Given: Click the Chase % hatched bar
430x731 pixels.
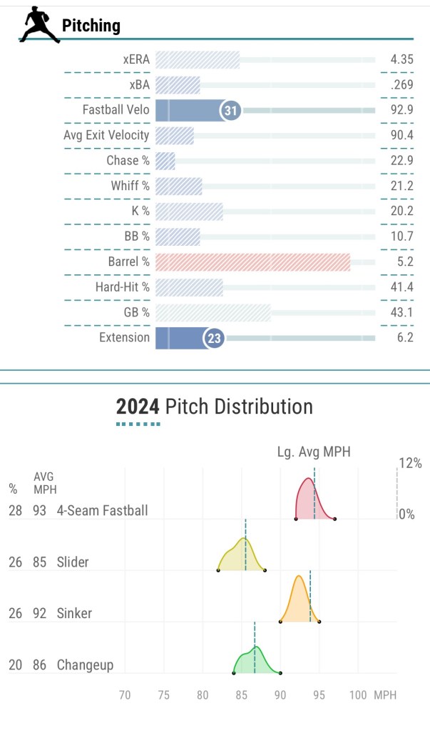Looking at the screenshot, I should [x=165, y=161].
